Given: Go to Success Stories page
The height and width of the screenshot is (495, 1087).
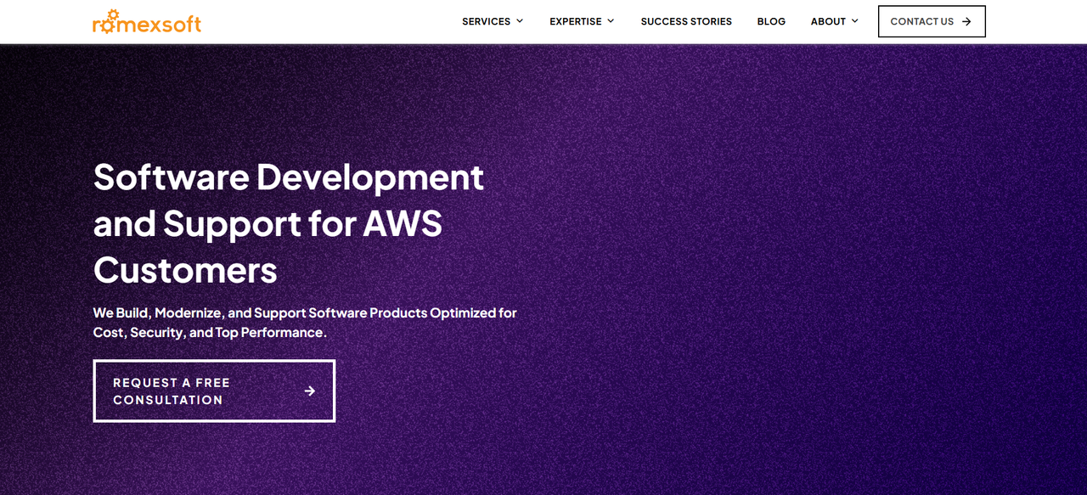Looking at the screenshot, I should (686, 21).
